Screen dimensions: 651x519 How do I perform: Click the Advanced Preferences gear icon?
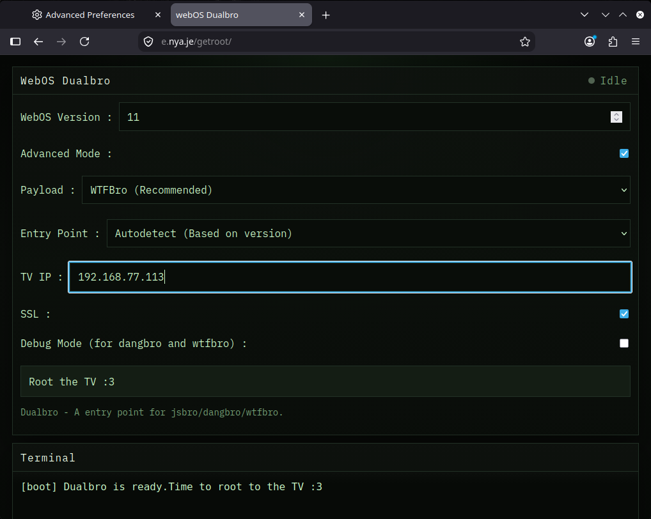click(x=37, y=15)
